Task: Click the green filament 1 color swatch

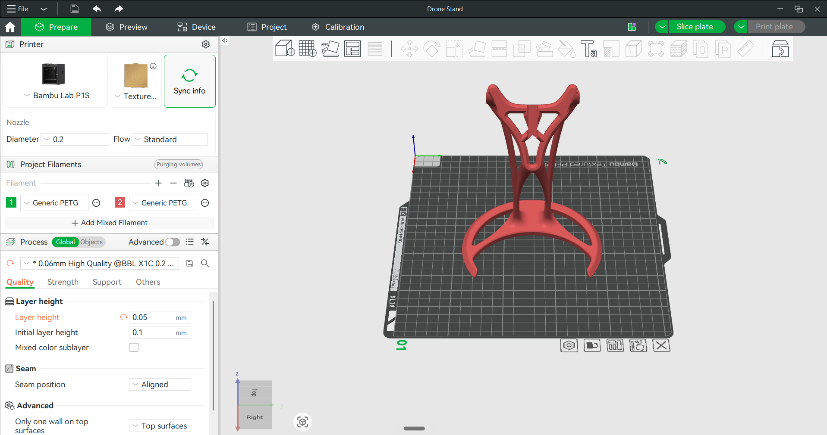Action: pos(11,202)
